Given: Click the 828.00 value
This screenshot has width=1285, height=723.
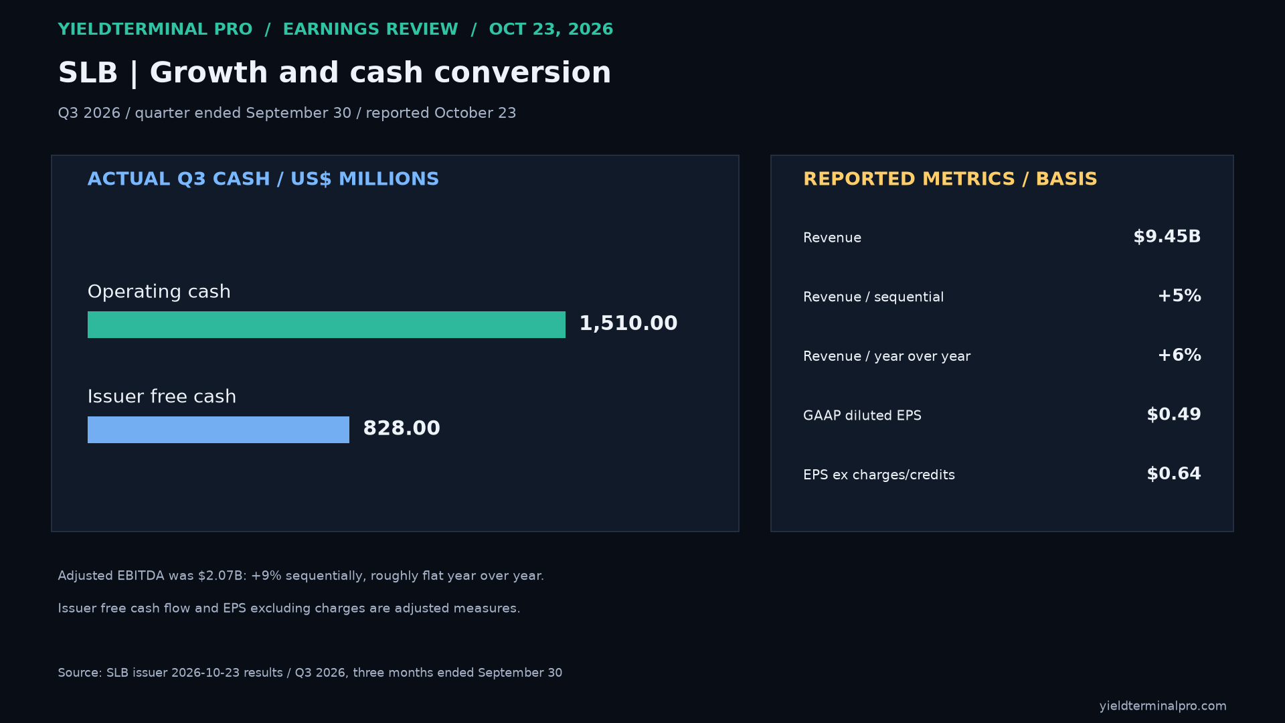Looking at the screenshot, I should [x=402, y=428].
